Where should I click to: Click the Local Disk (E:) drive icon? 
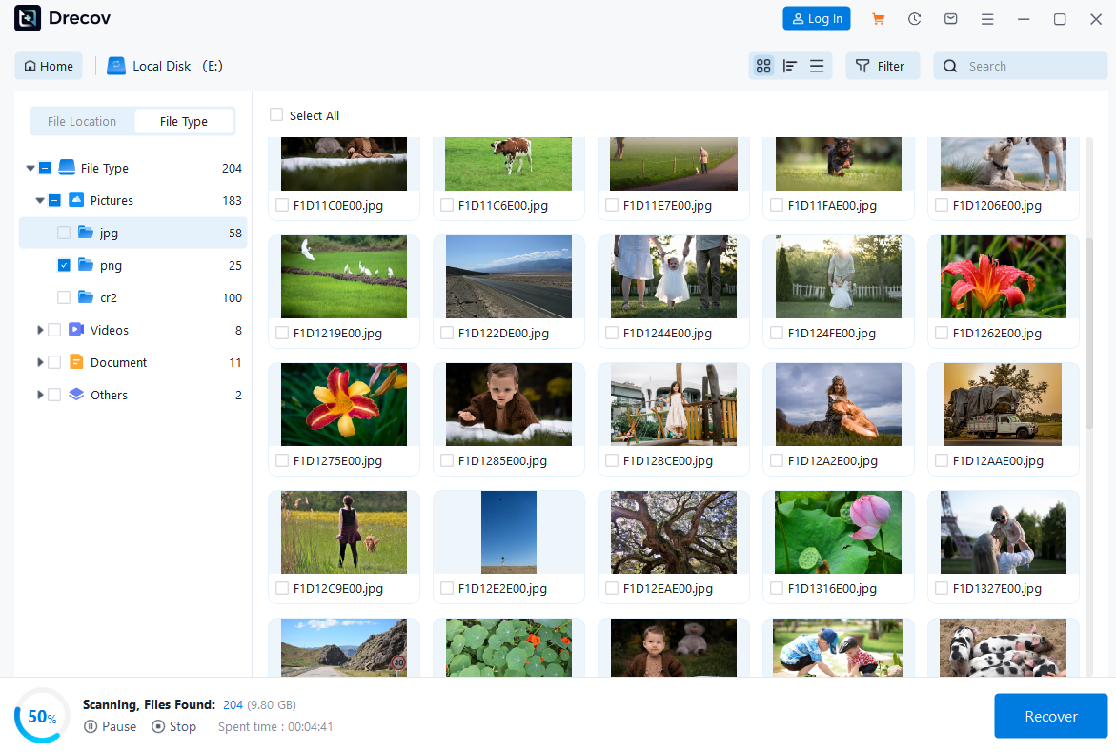116,66
